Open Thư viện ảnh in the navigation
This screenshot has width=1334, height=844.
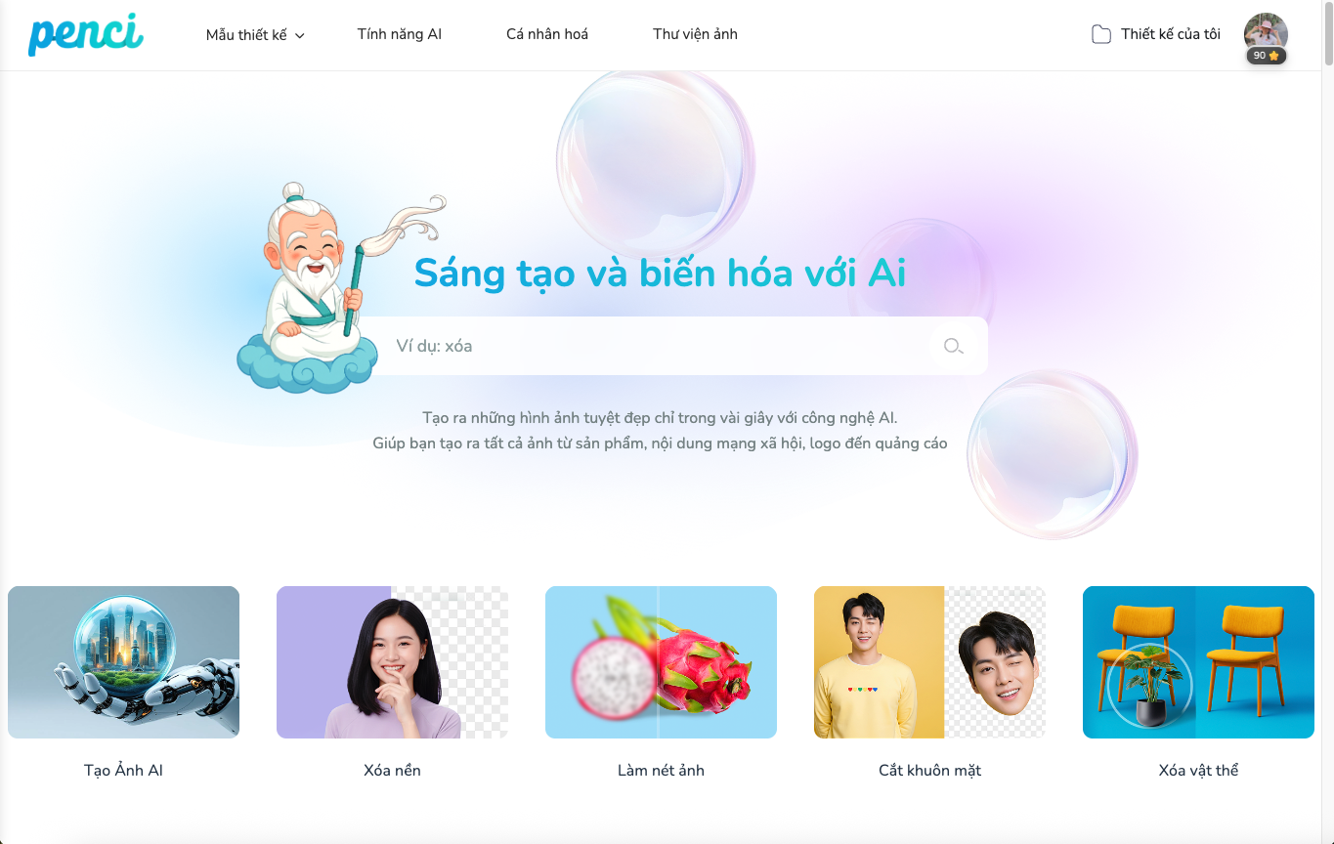pos(695,34)
